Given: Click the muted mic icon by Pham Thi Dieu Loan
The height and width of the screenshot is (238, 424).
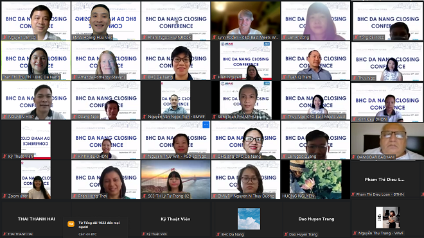Looking at the screenshot, I should tap(353, 194).
